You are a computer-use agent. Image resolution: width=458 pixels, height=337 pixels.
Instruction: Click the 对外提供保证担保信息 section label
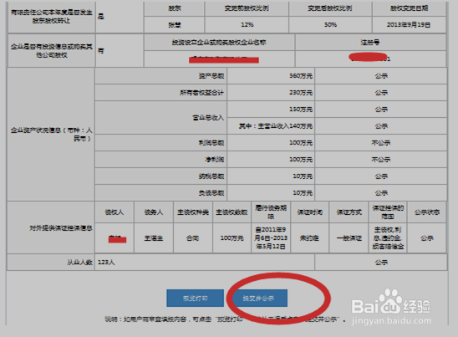61,228
